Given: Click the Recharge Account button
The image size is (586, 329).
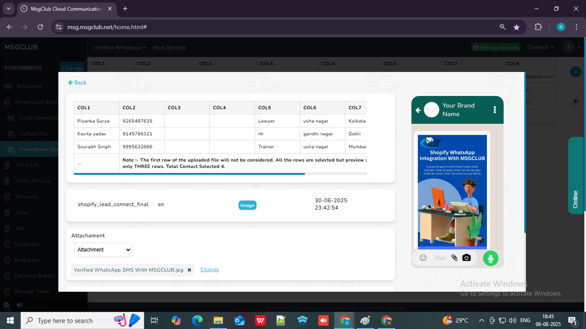Looking at the screenshot, I should 496,47.
